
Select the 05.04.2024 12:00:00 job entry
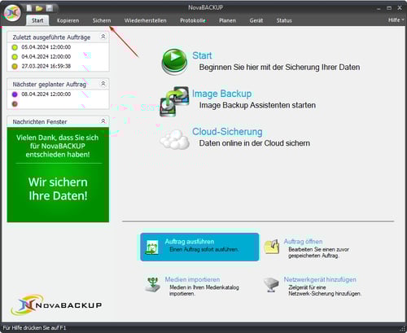[x=46, y=47]
